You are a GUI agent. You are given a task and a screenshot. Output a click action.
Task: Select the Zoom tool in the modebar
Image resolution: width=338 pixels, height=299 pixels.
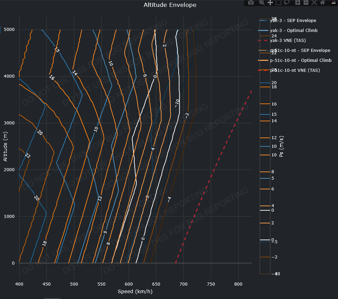(262, 3)
